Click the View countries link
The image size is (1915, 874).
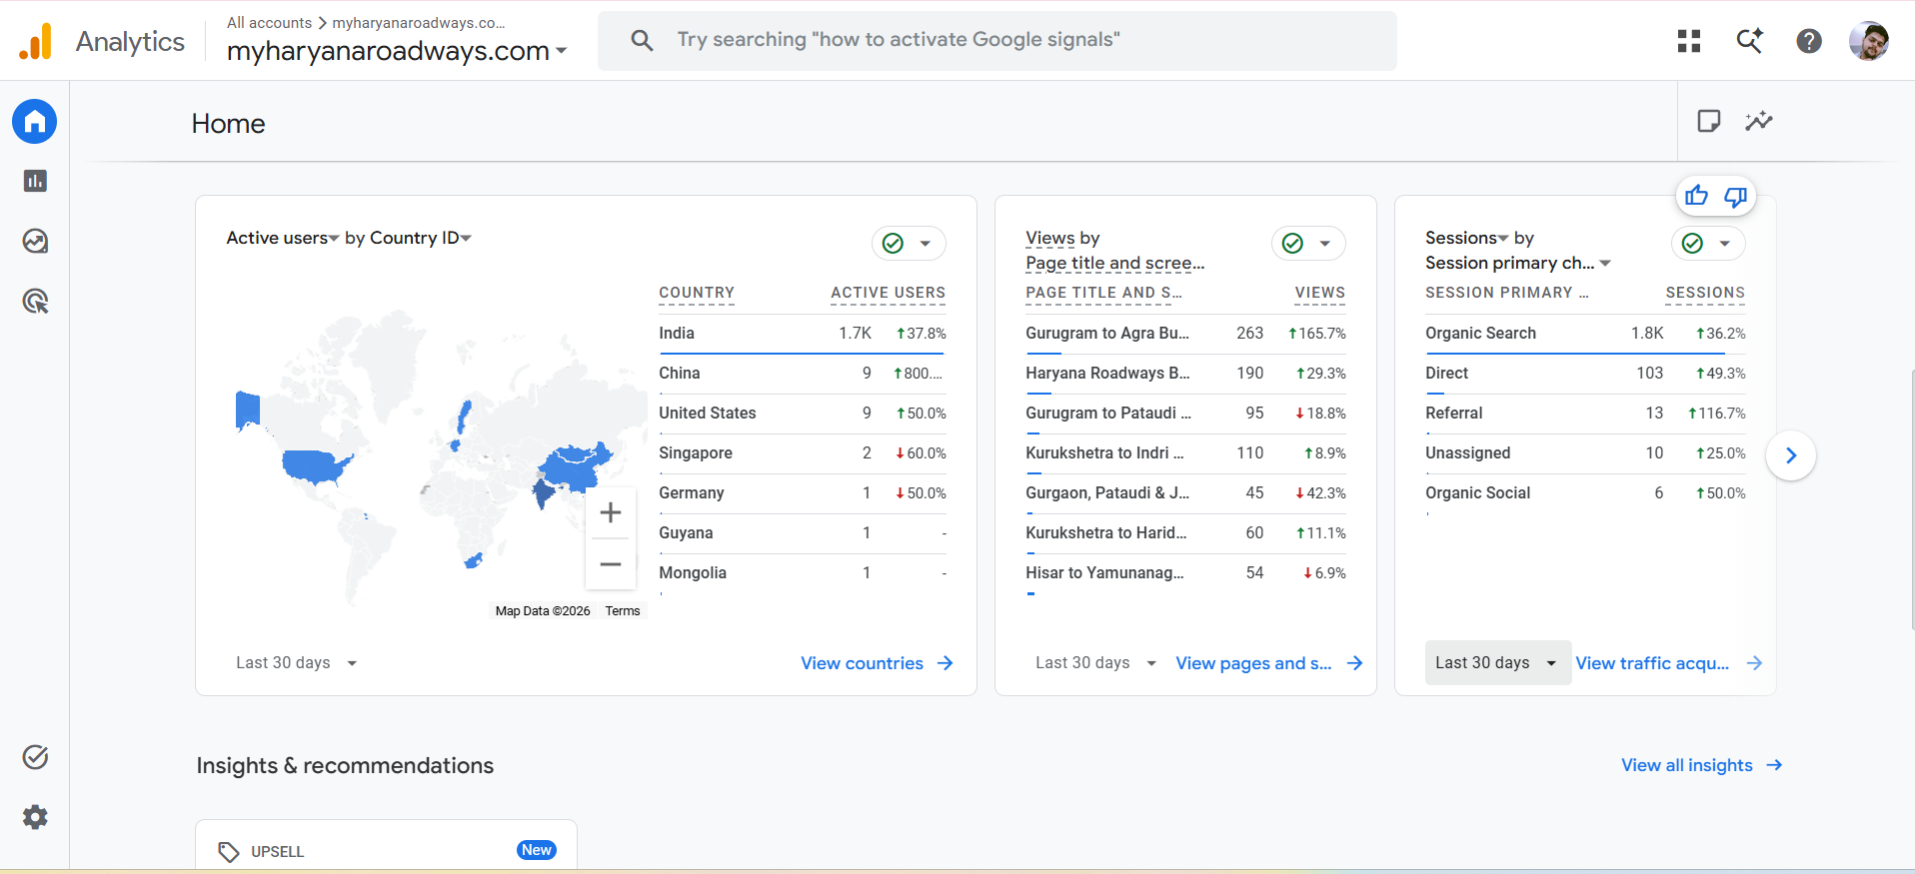[877, 663]
